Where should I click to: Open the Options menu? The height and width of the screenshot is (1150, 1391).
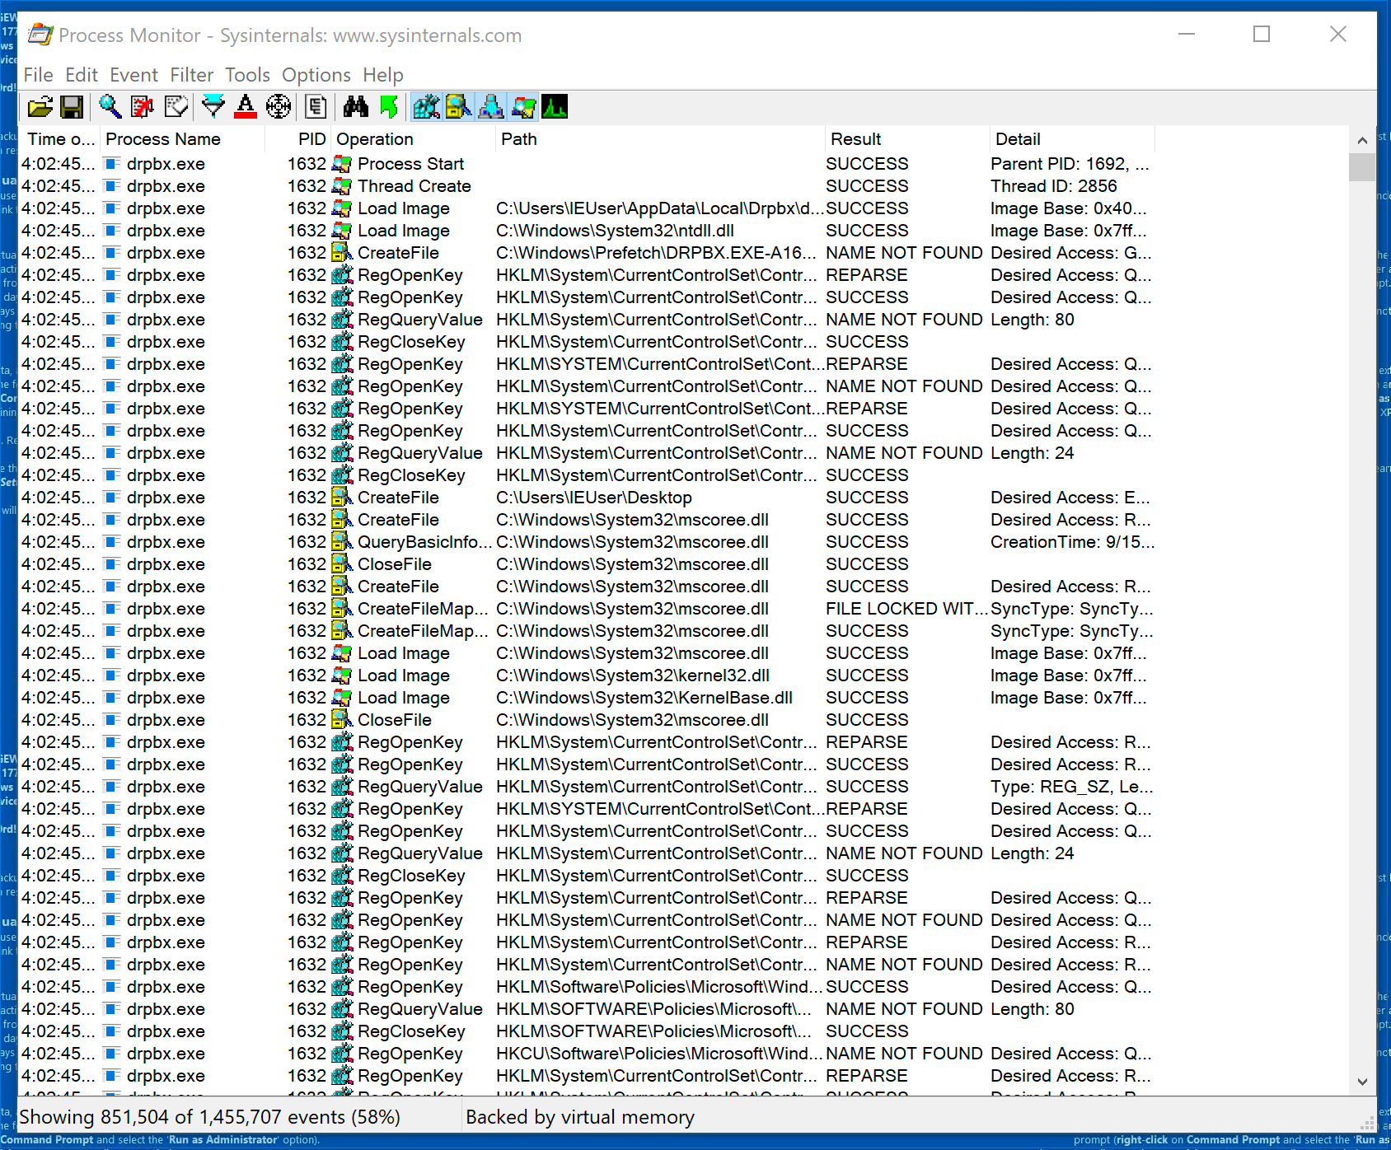(316, 75)
